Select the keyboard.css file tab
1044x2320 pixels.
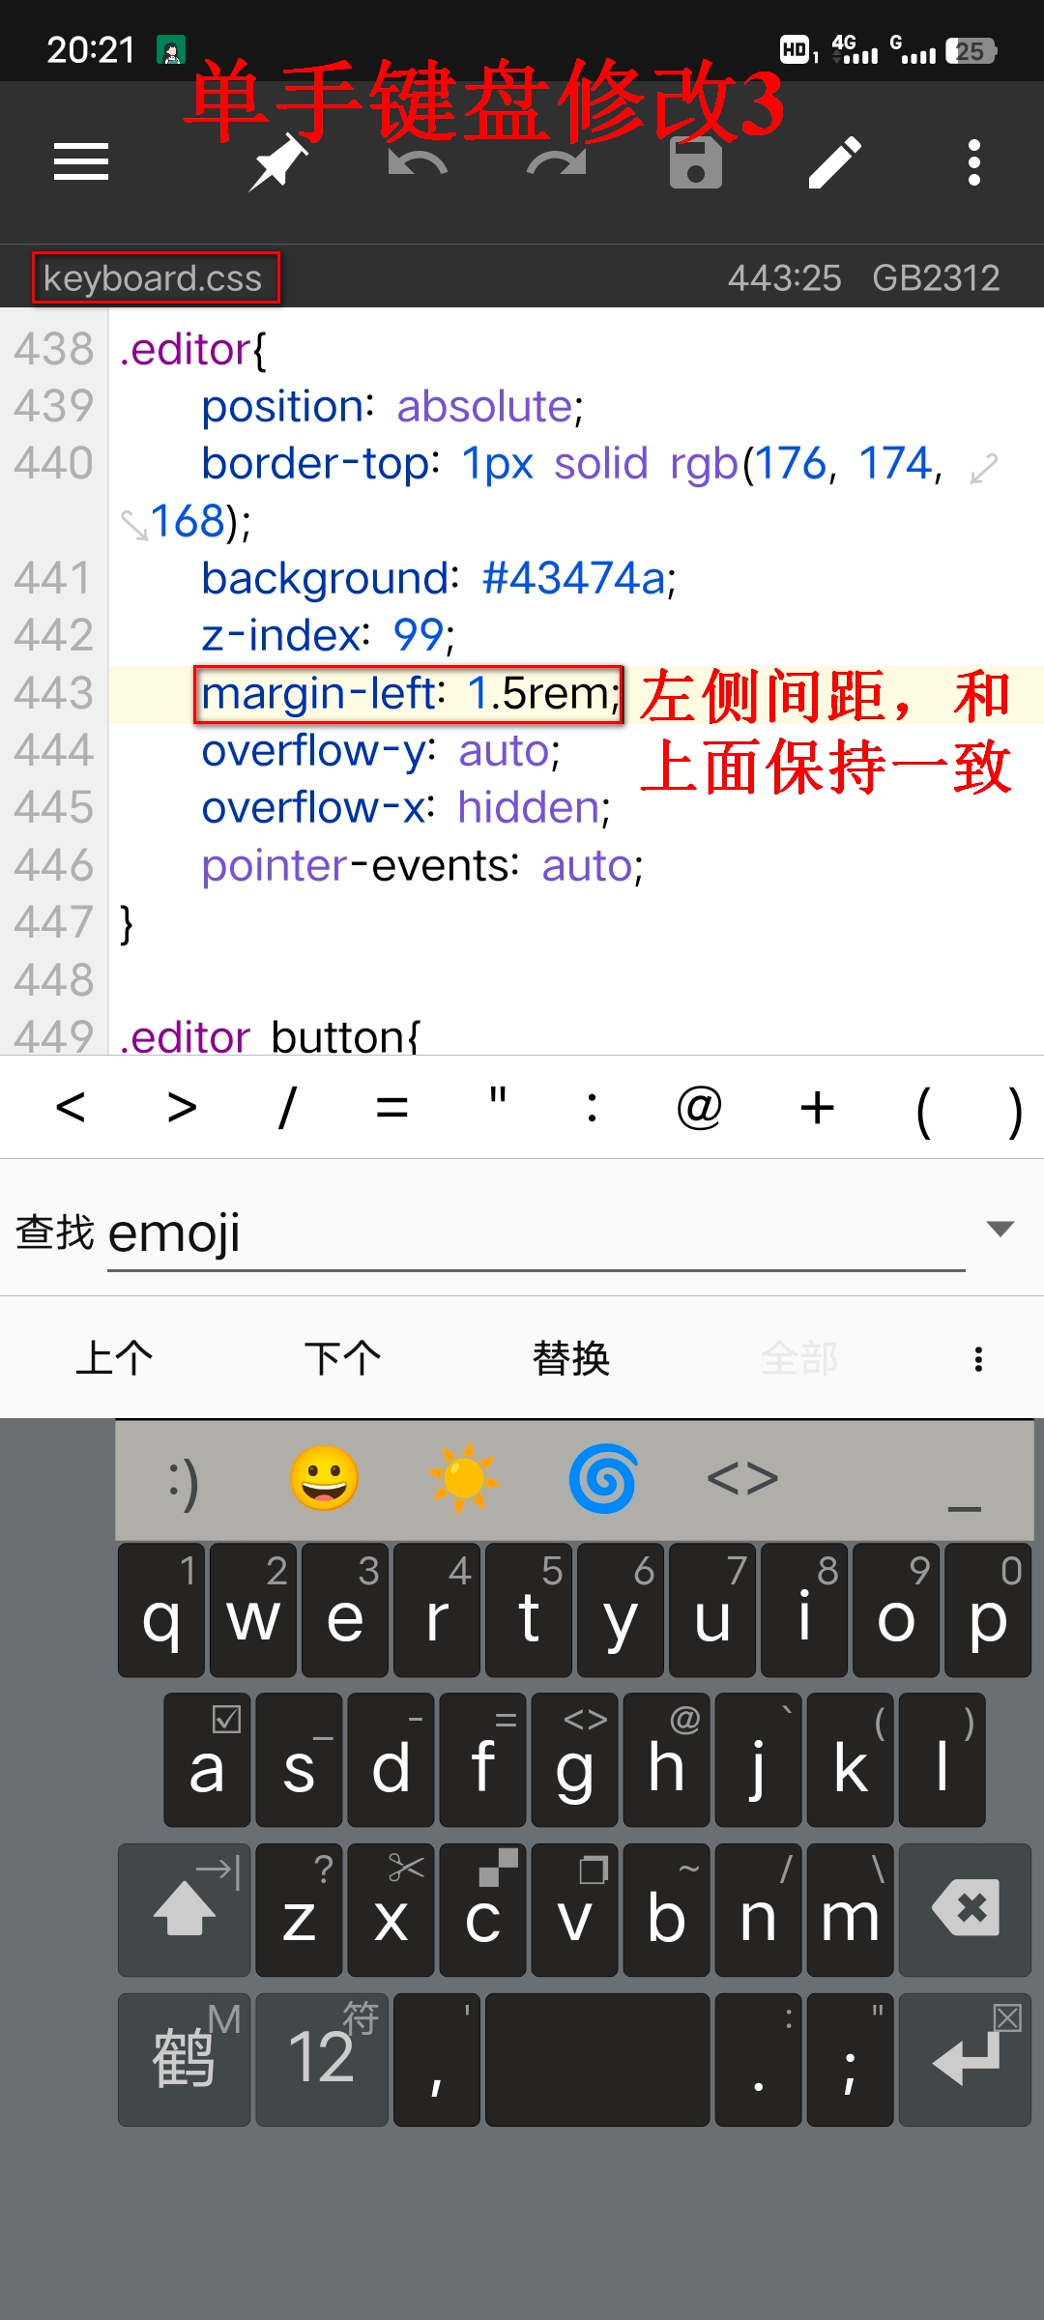(155, 278)
